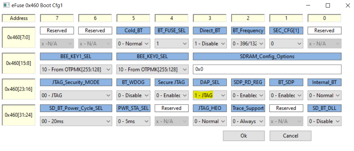Open the BEE_KEY0_SEL dropdown
The height and width of the screenshot is (151, 354).
tap(152, 69)
